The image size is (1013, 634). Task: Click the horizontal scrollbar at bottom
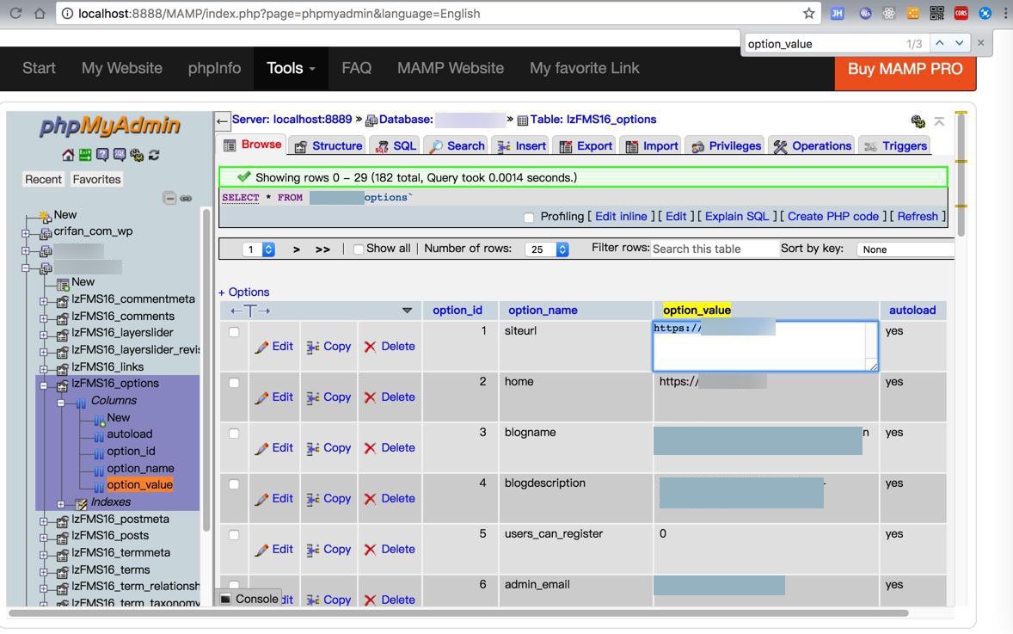(x=458, y=612)
